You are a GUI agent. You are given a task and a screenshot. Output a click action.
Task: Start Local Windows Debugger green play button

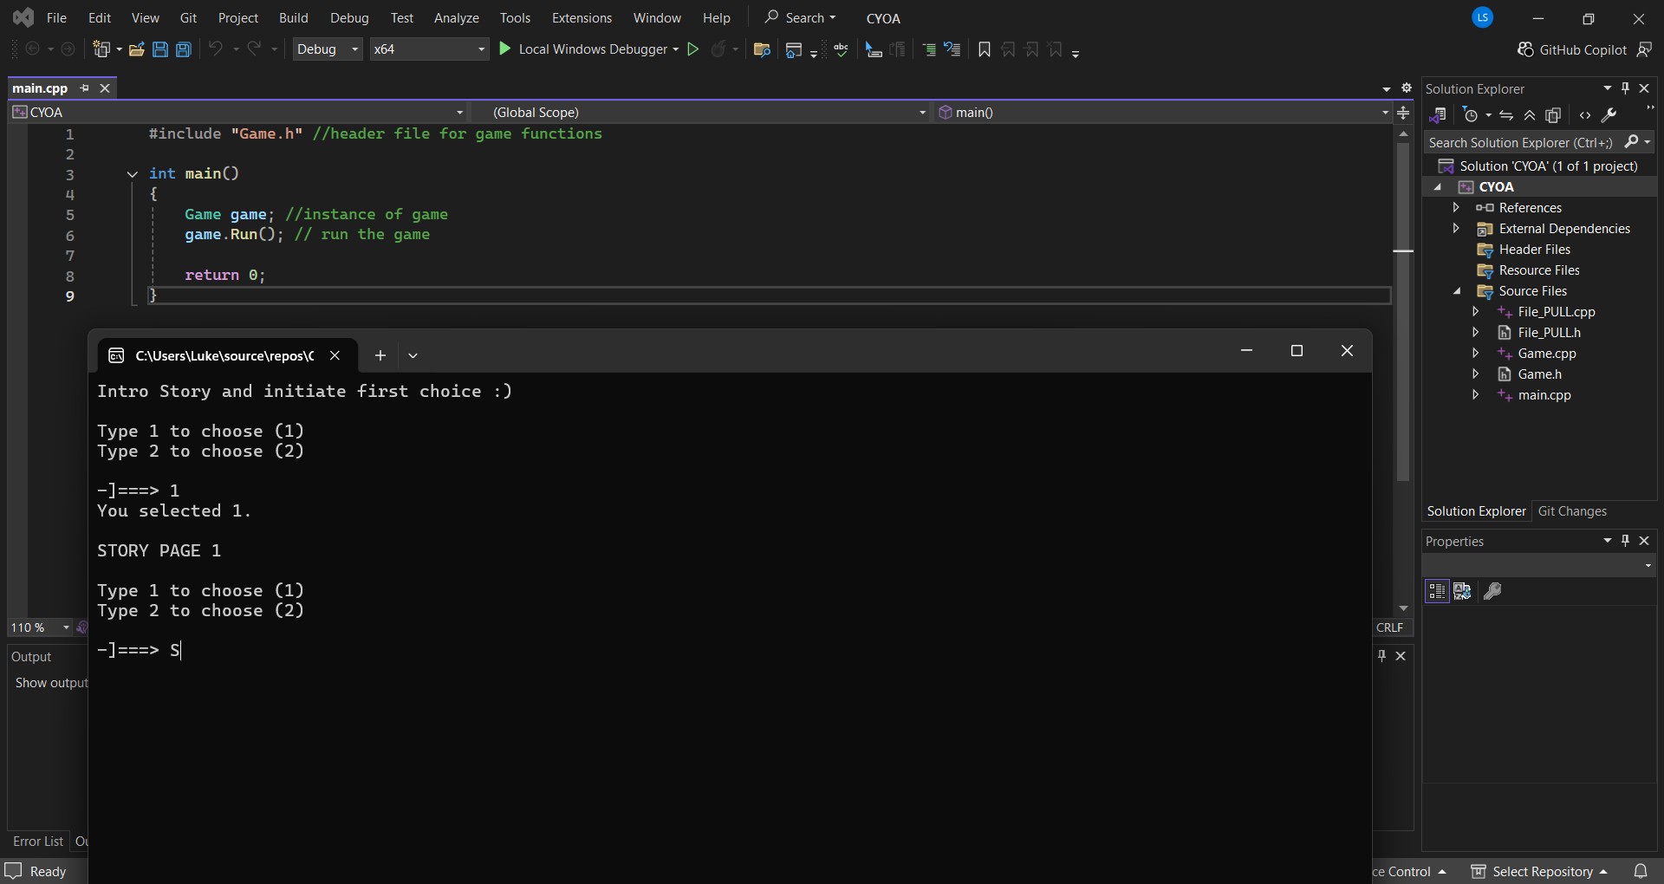pos(505,49)
